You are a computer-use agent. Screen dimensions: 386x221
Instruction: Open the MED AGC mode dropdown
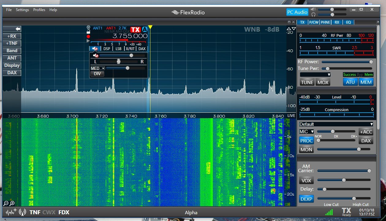click(98, 68)
